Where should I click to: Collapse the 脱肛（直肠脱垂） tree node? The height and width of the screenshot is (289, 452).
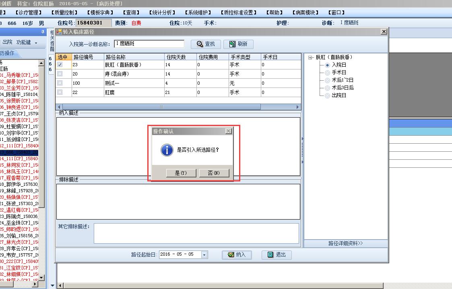click(310, 57)
